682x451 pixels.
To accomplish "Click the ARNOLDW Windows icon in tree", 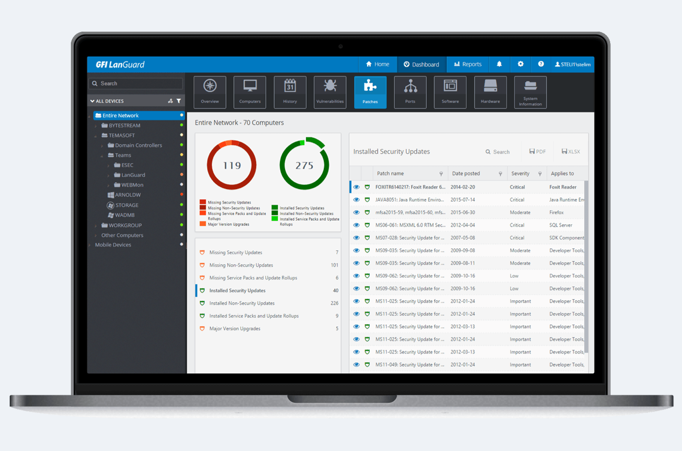I will tap(111, 195).
